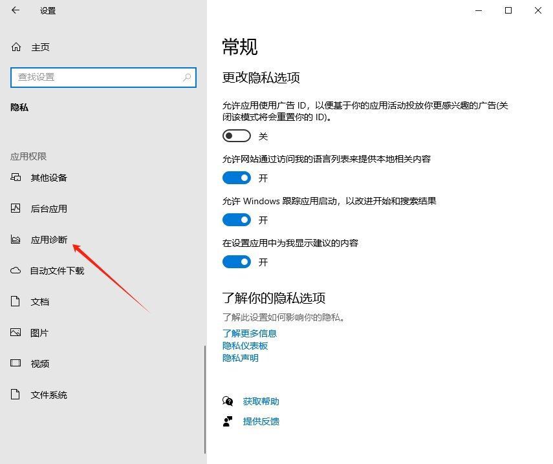
Task: Select the 其他设备 devices icon
Action: coord(16,177)
